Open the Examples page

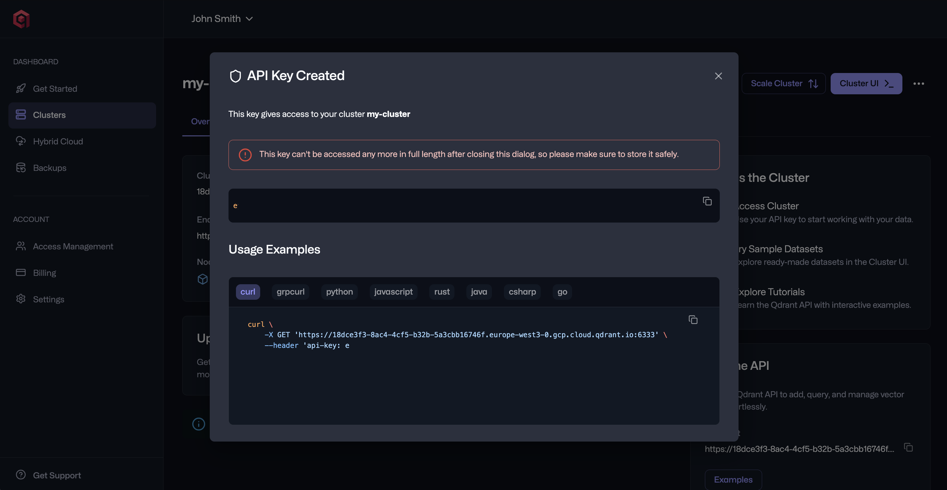pyautogui.click(x=733, y=479)
